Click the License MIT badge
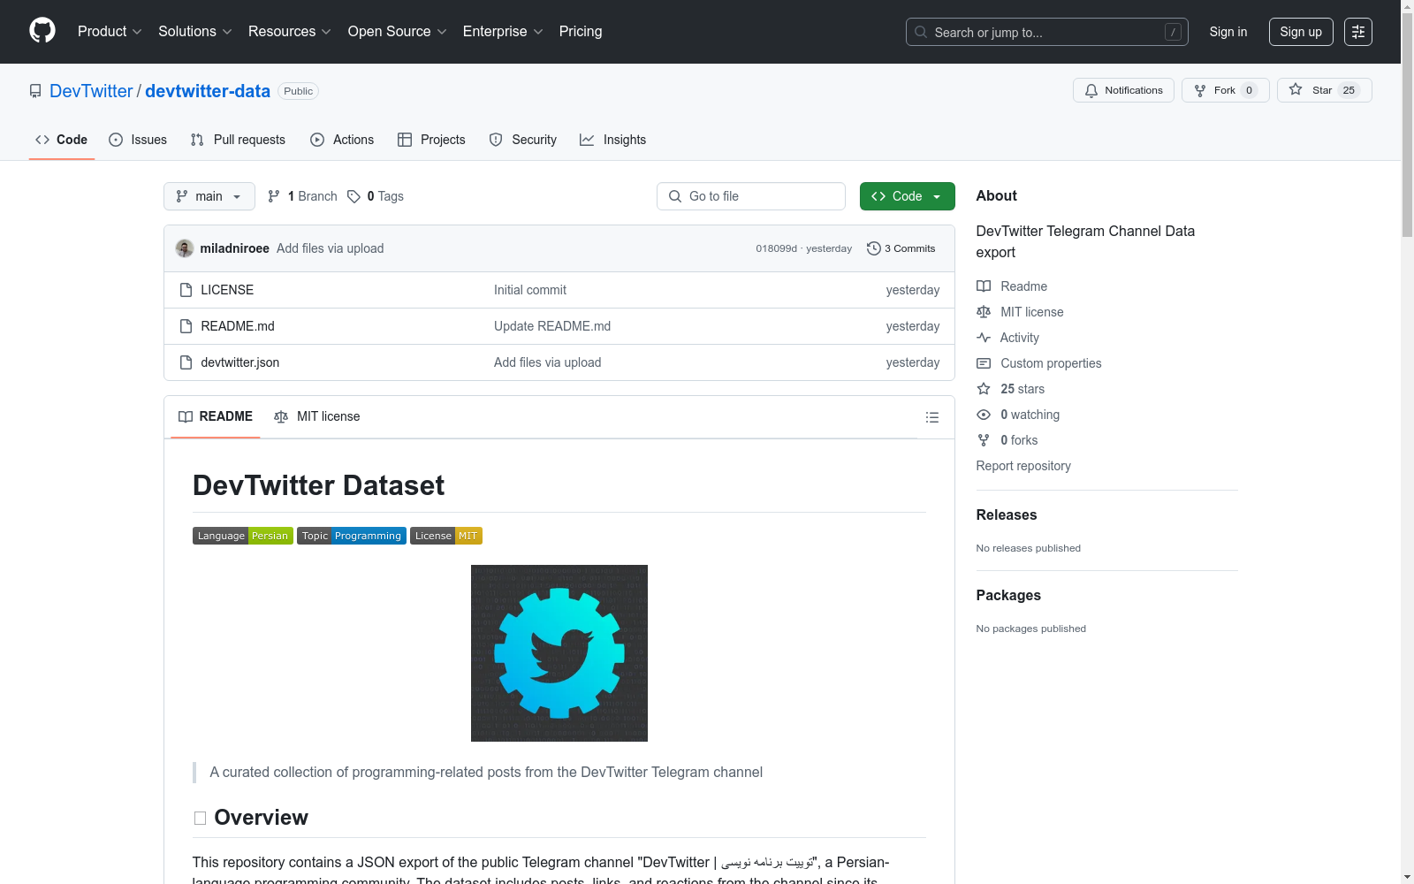1414x884 pixels. pos(446,536)
